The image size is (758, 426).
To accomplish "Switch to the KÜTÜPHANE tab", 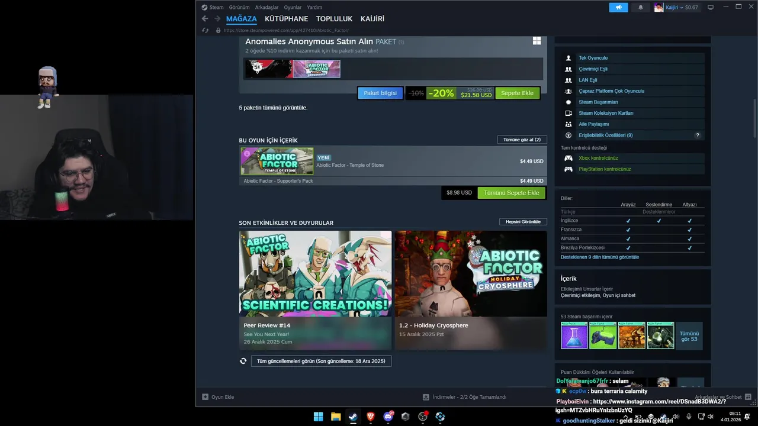I will pos(287,19).
